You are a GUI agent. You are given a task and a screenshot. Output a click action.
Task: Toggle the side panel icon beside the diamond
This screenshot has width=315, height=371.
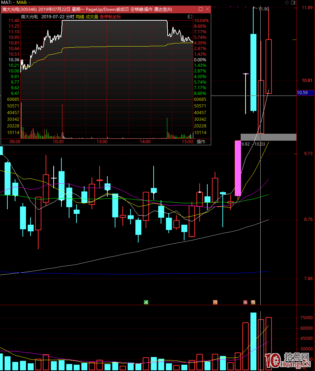(x=293, y=2)
